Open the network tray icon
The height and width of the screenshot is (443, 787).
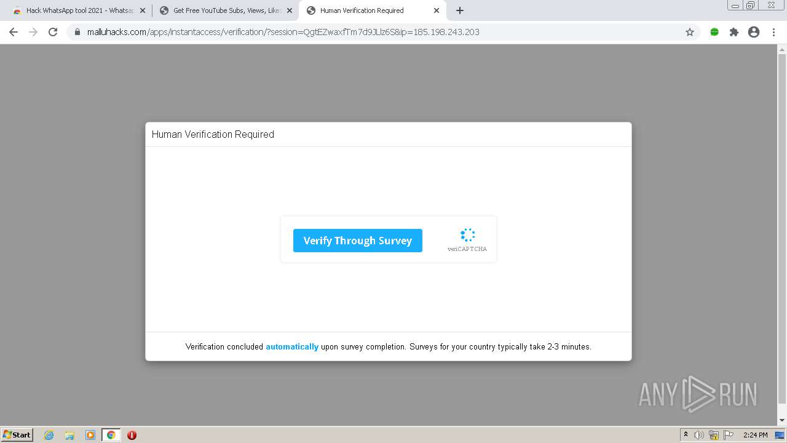pyautogui.click(x=714, y=435)
